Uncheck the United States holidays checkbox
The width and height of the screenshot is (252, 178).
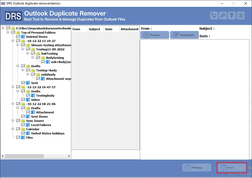[x=23, y=133]
